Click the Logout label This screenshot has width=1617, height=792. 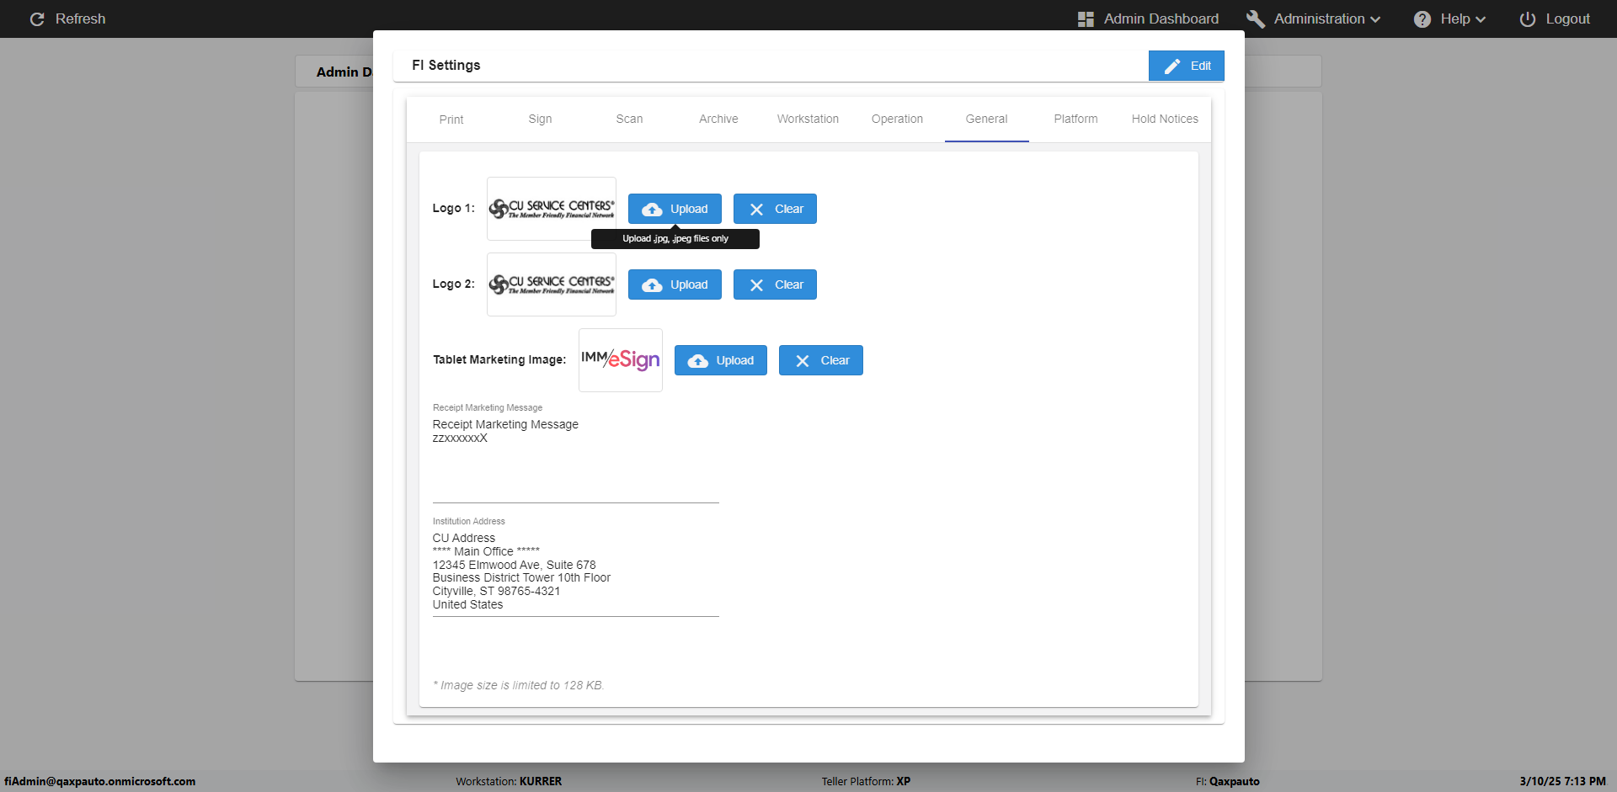[x=1567, y=19]
